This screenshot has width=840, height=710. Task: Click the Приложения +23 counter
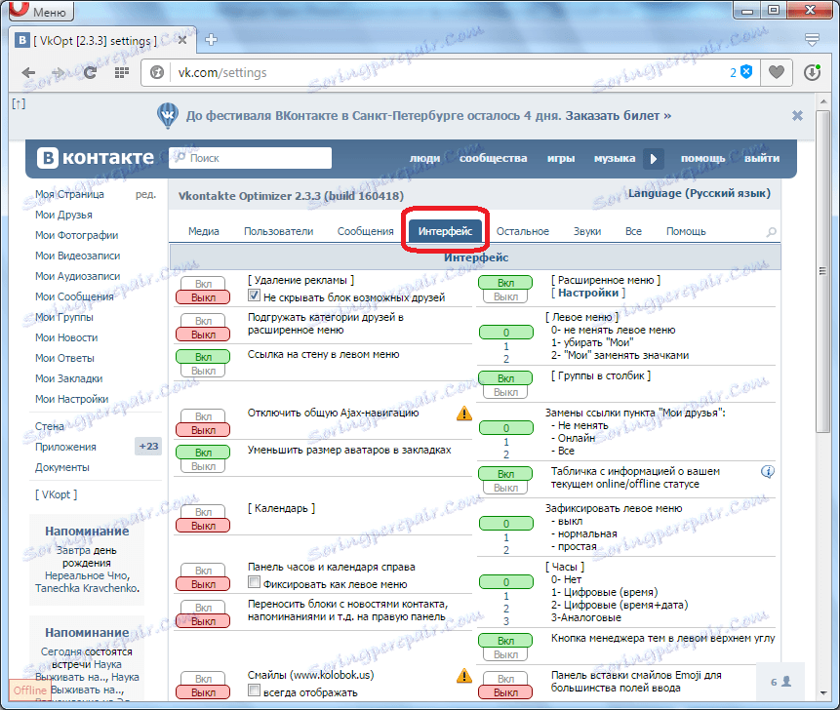point(148,446)
